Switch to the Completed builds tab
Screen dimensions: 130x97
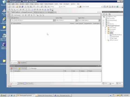(x=22, y=63)
